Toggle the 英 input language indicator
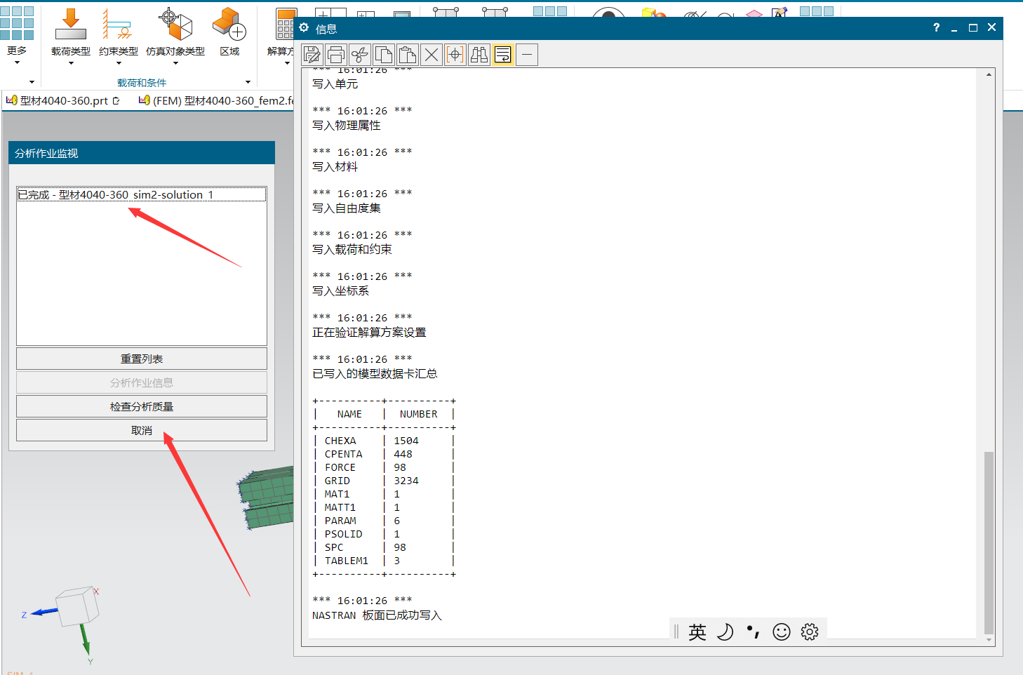 coord(697,631)
